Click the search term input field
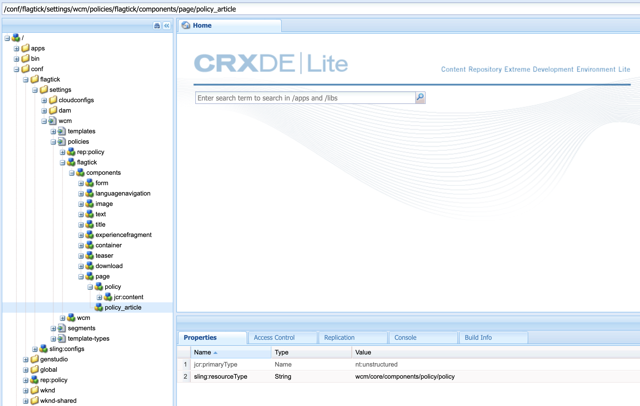 tap(305, 98)
